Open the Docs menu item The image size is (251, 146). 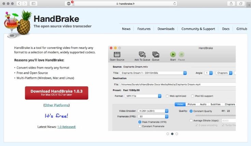click(x=226, y=29)
